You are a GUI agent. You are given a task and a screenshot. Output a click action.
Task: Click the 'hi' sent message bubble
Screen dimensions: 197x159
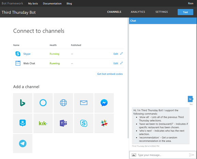pyautogui.click(x=190, y=99)
